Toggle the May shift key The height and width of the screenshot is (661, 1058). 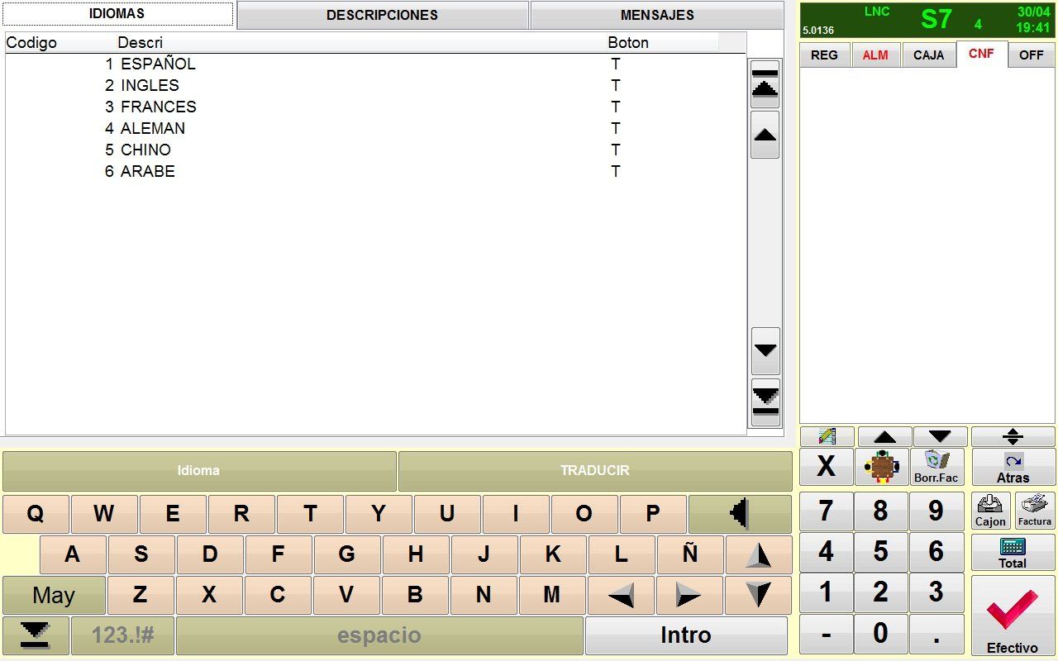[x=54, y=595]
